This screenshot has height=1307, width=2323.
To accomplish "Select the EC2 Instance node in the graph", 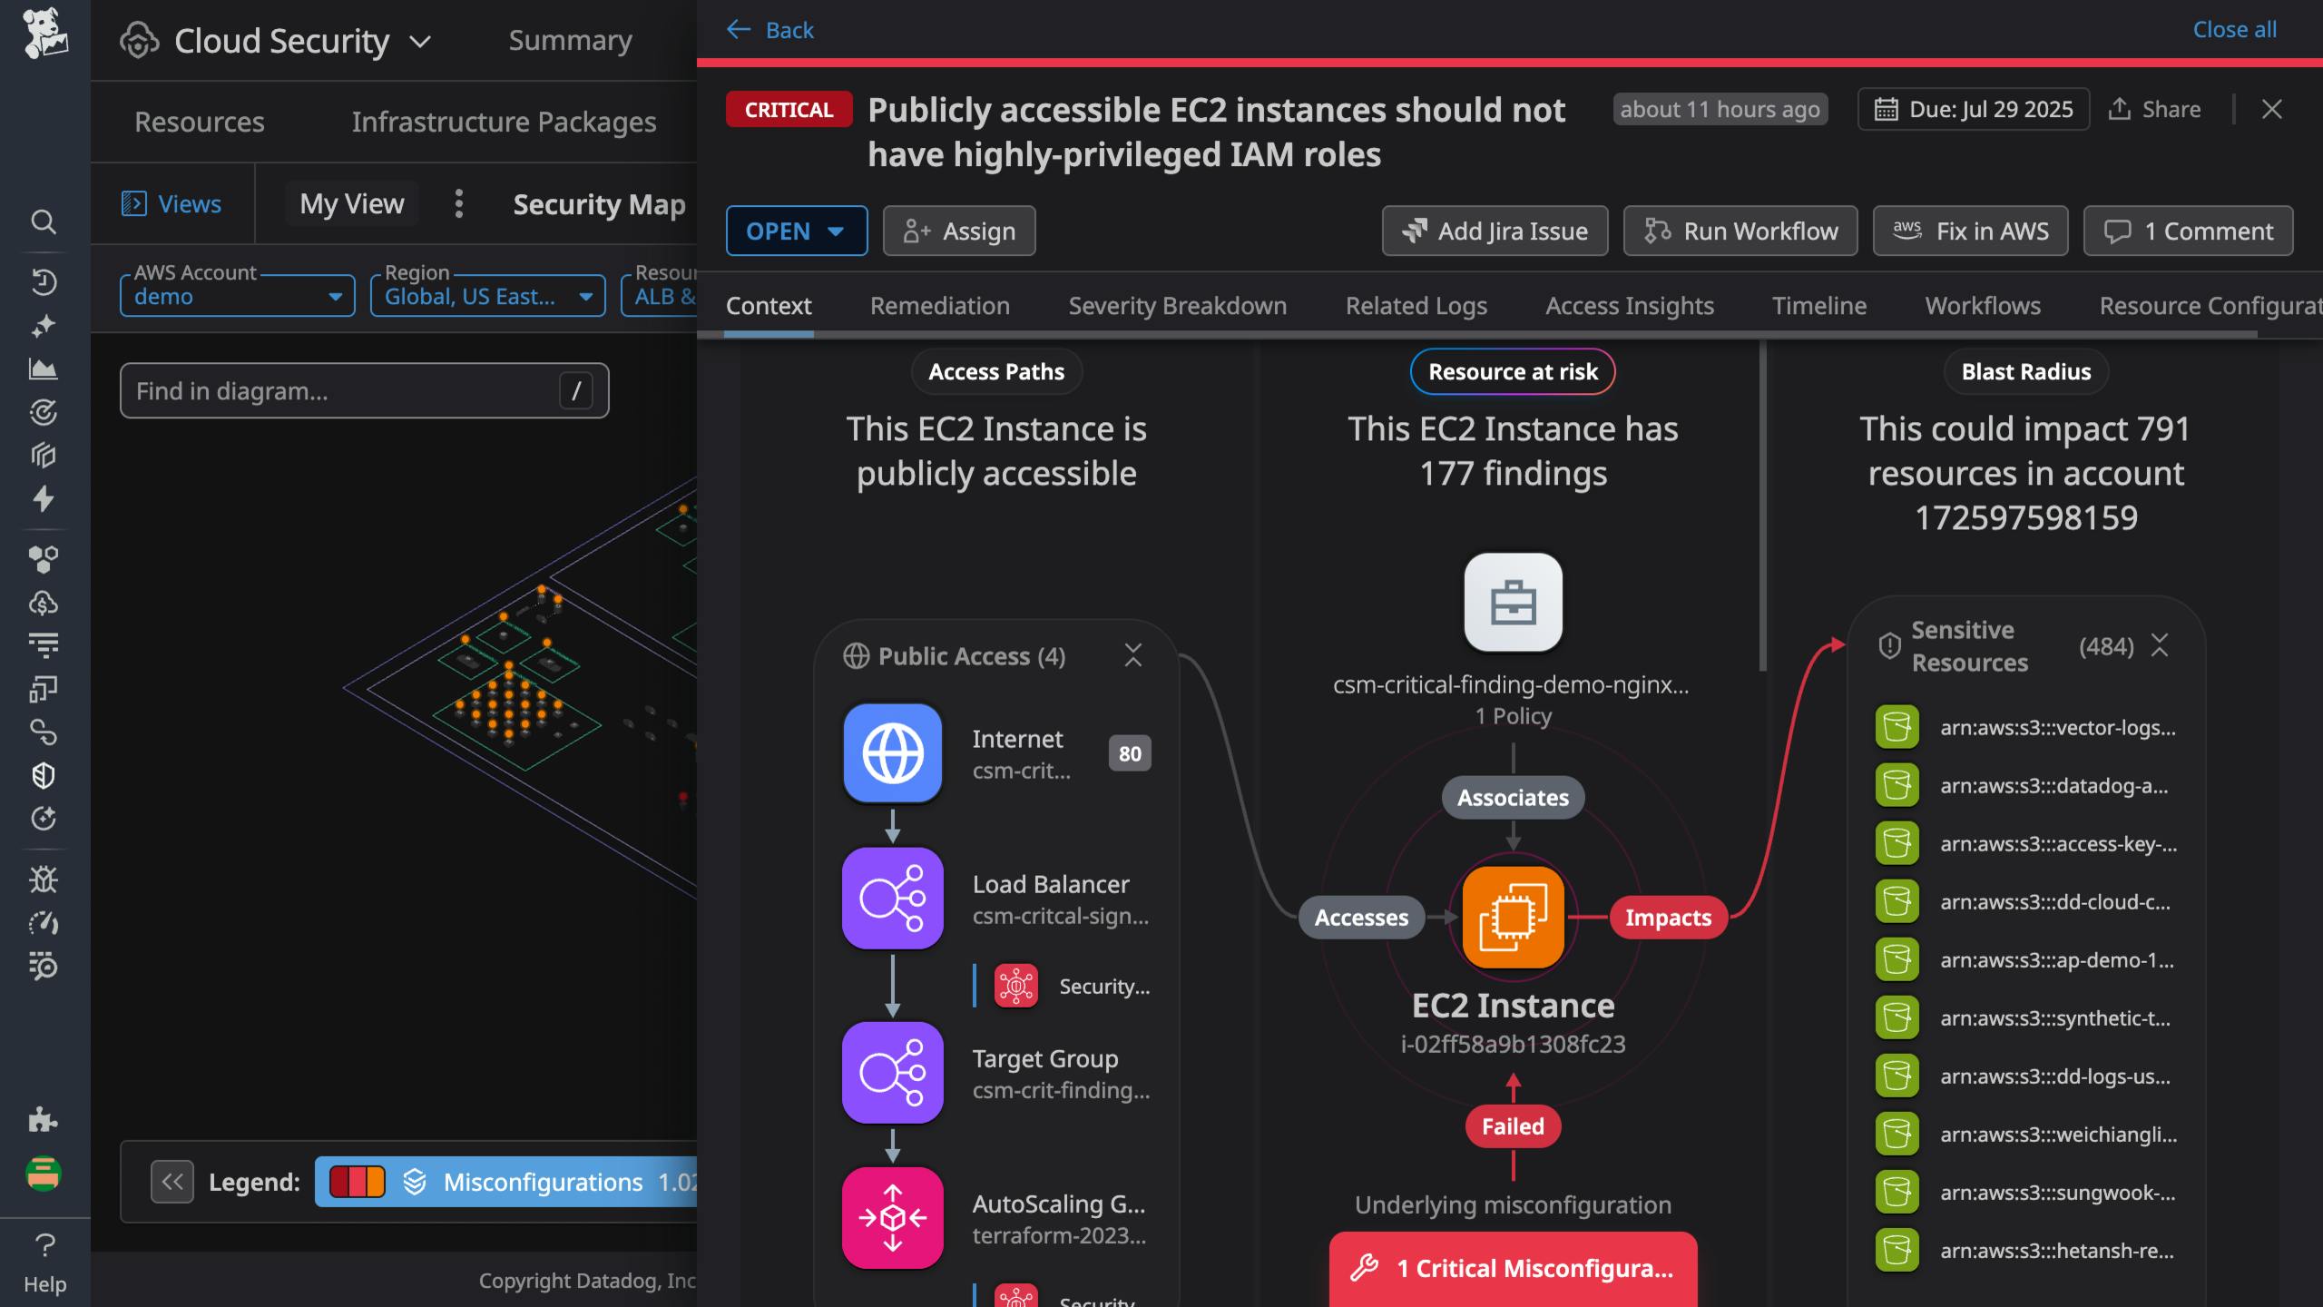I will coord(1512,916).
